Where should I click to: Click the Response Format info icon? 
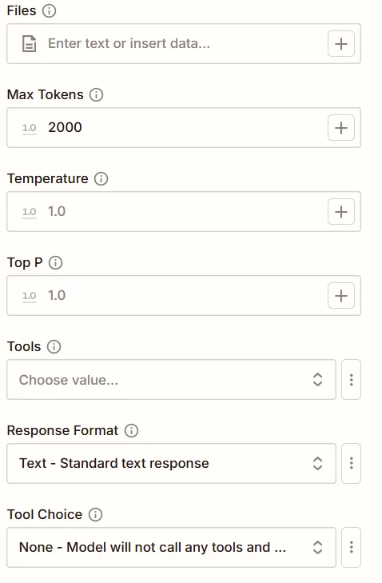coord(131,431)
